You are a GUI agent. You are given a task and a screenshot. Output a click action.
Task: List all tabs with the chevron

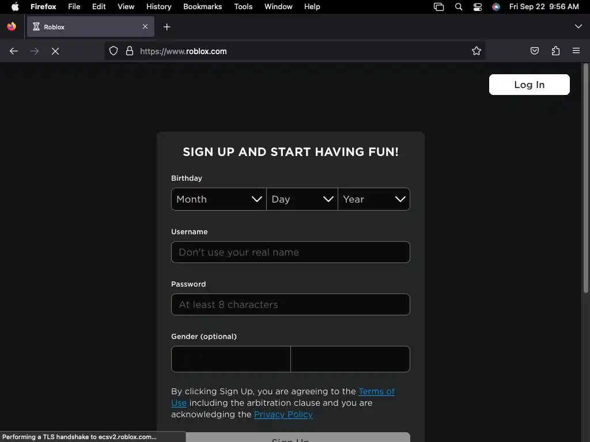pos(578,26)
